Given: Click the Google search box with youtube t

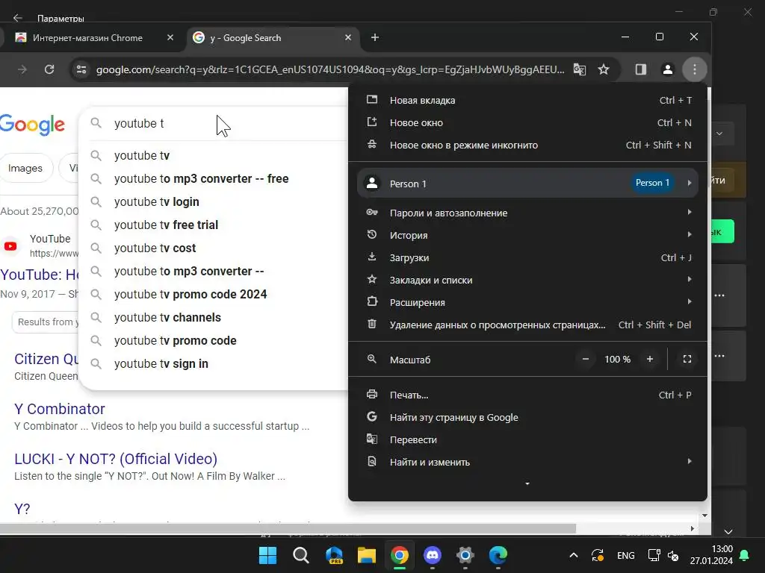Looking at the screenshot, I should pos(214,123).
